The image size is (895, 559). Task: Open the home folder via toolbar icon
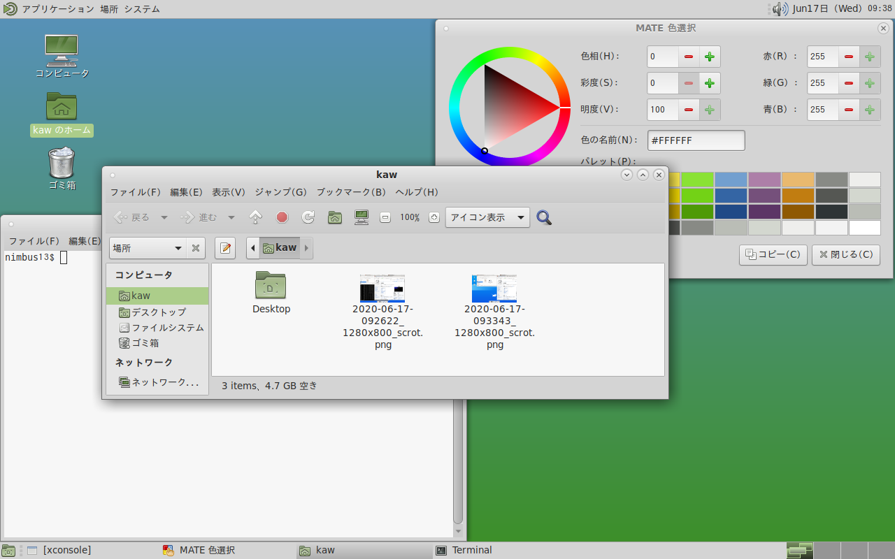pyautogui.click(x=335, y=217)
